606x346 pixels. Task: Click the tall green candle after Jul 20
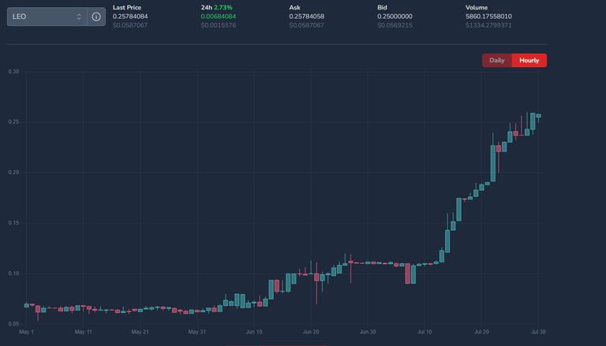pyautogui.click(x=492, y=163)
